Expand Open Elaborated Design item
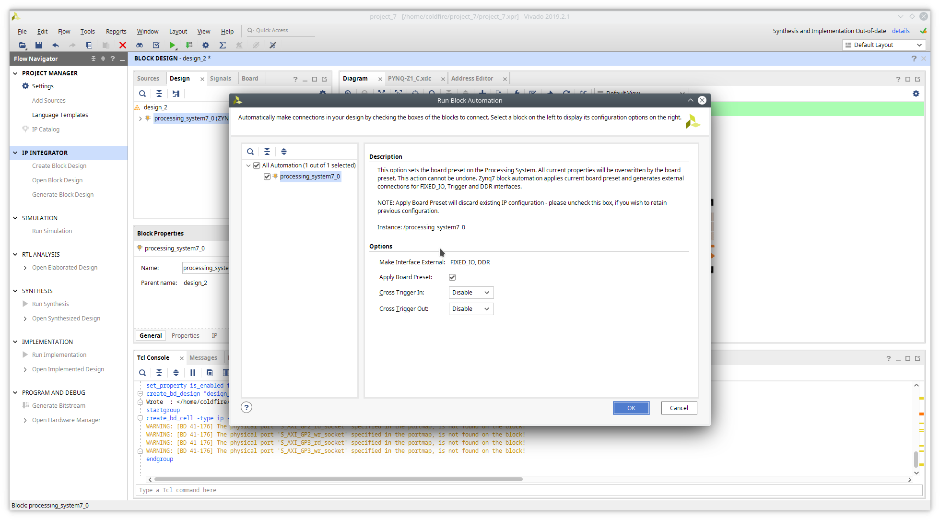The image size is (940, 520). pos(25,268)
